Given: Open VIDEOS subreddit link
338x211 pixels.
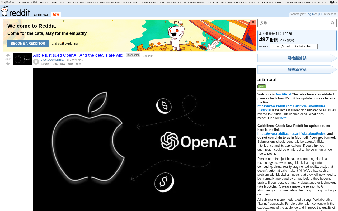Looking at the screenshot, I should tap(245, 2).
